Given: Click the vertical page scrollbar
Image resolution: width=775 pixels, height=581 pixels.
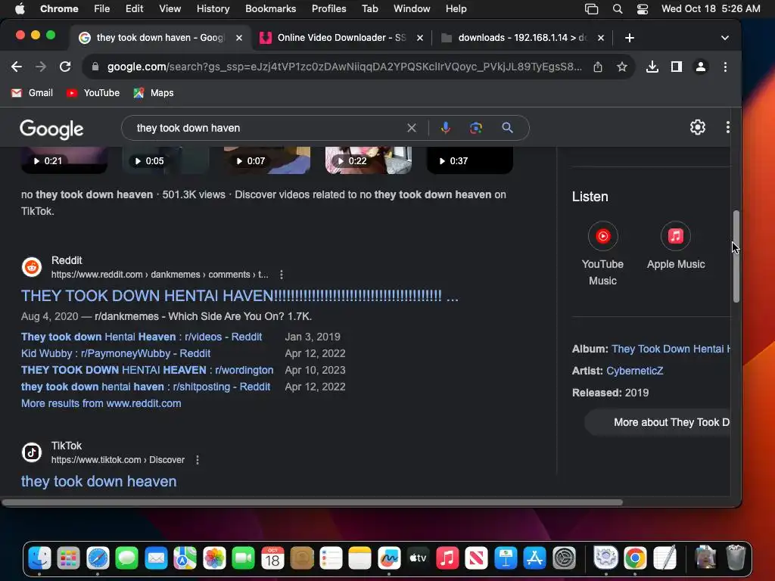Looking at the screenshot, I should click(736, 256).
